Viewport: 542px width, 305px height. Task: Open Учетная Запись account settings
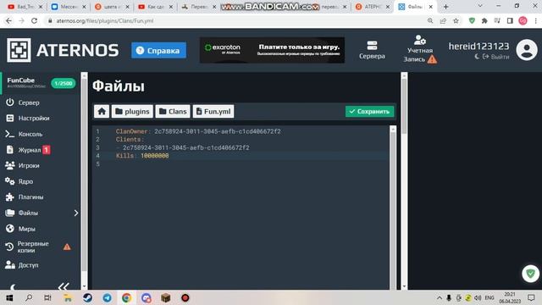420,49
